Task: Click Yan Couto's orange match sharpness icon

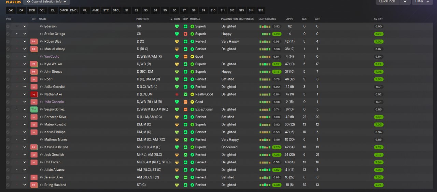Action: point(185,57)
